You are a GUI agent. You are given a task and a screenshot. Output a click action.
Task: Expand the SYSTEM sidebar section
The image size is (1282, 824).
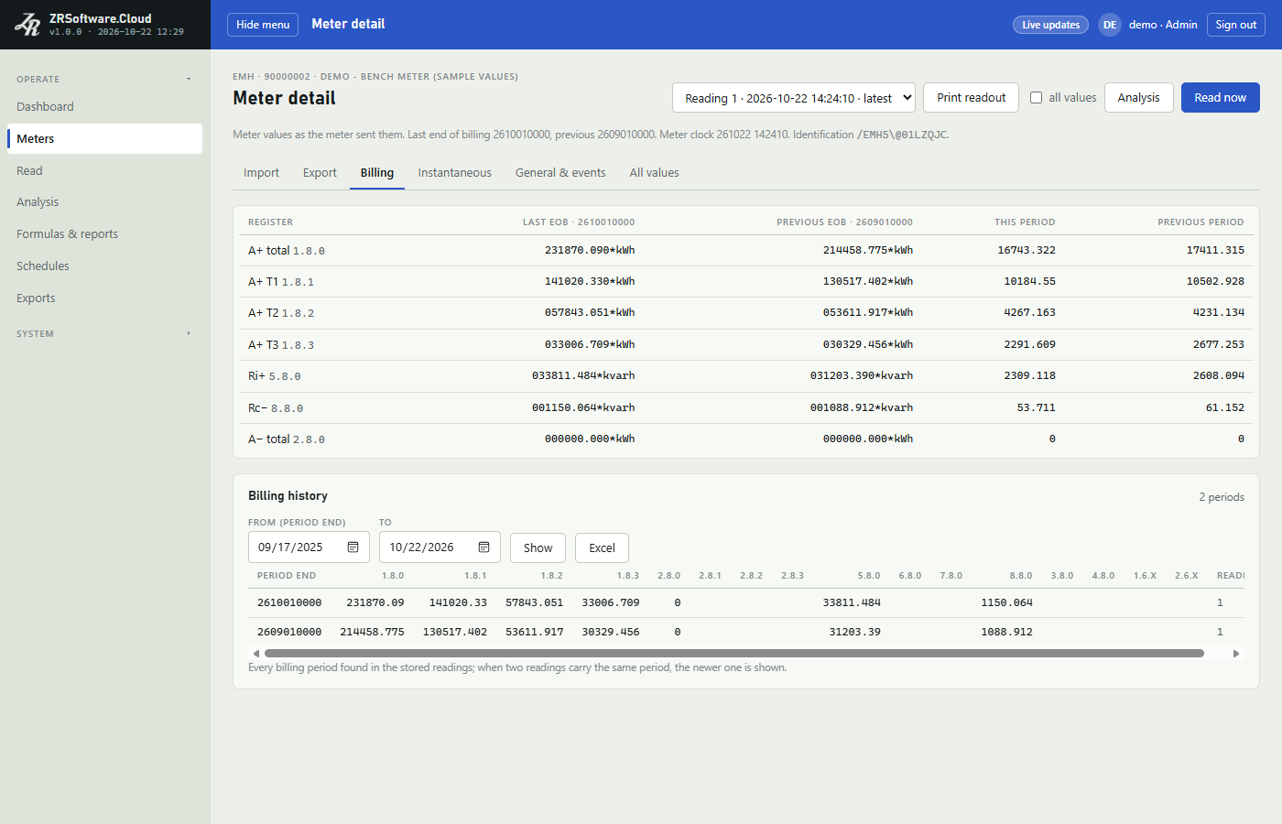104,334
